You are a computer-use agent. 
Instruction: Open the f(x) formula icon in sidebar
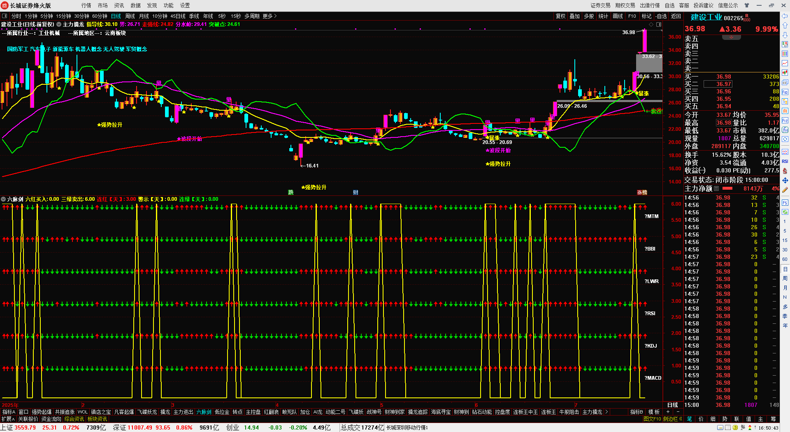785,130
